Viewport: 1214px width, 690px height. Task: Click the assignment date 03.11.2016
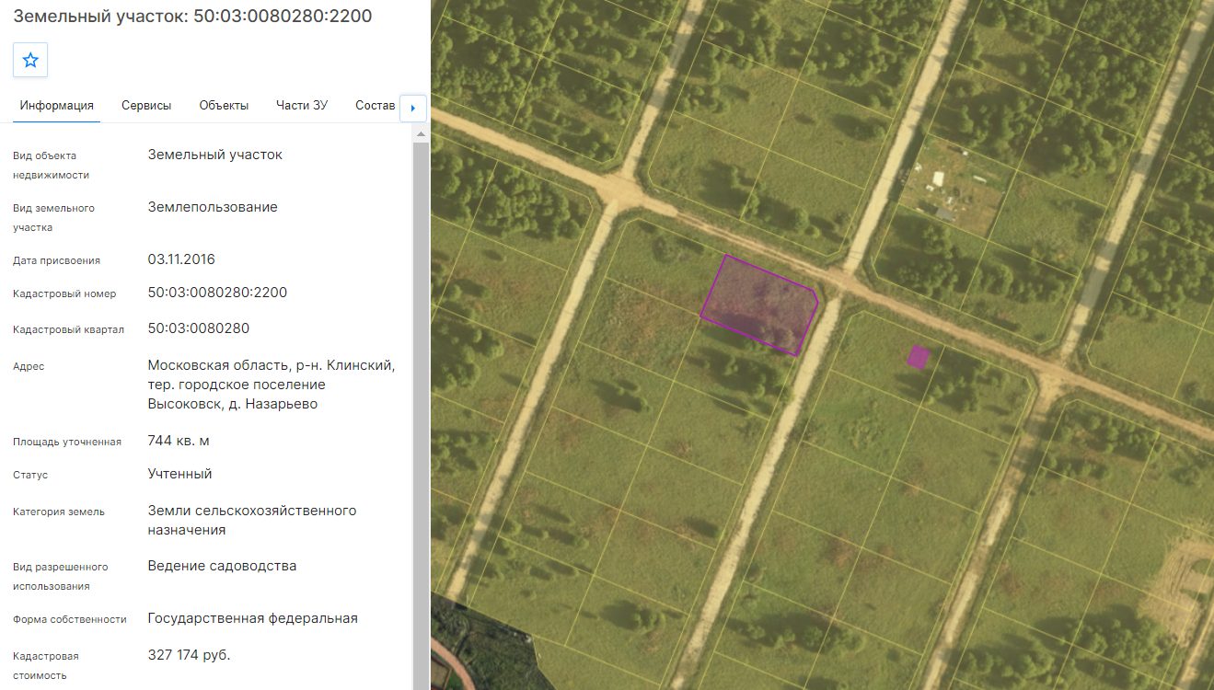point(181,259)
